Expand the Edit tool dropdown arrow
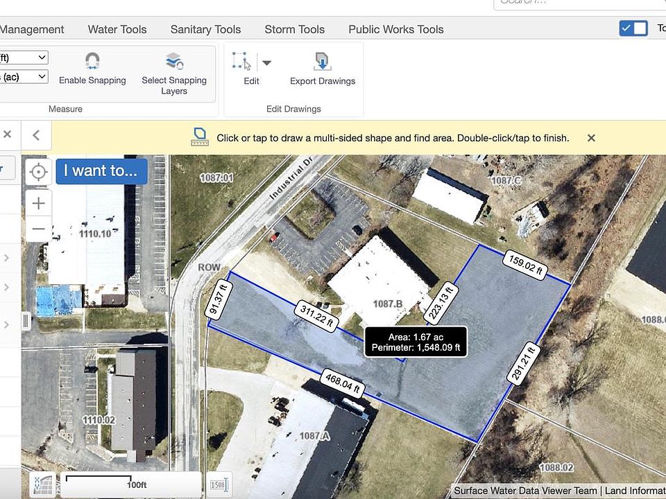The width and height of the screenshot is (666, 499). 266,63
